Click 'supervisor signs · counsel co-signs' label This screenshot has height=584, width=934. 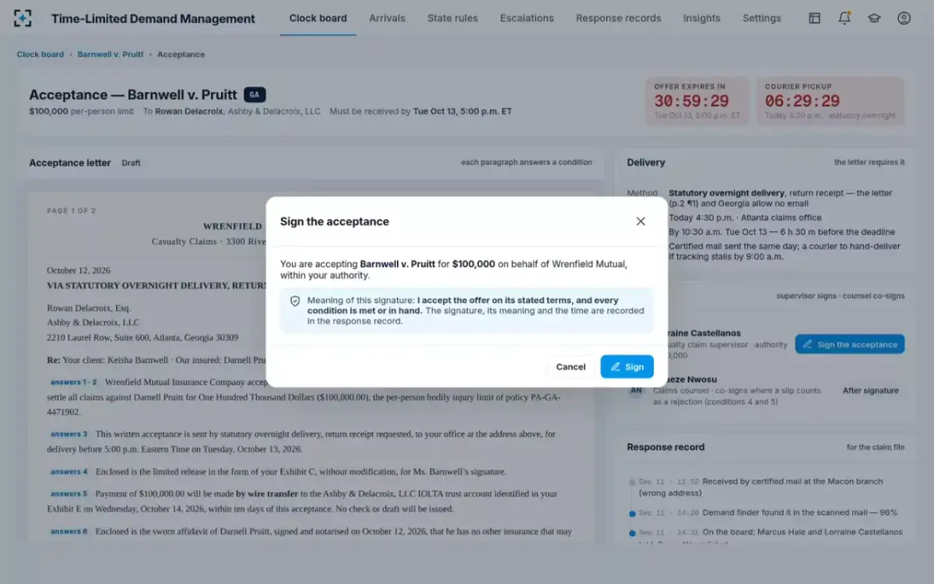tap(841, 296)
